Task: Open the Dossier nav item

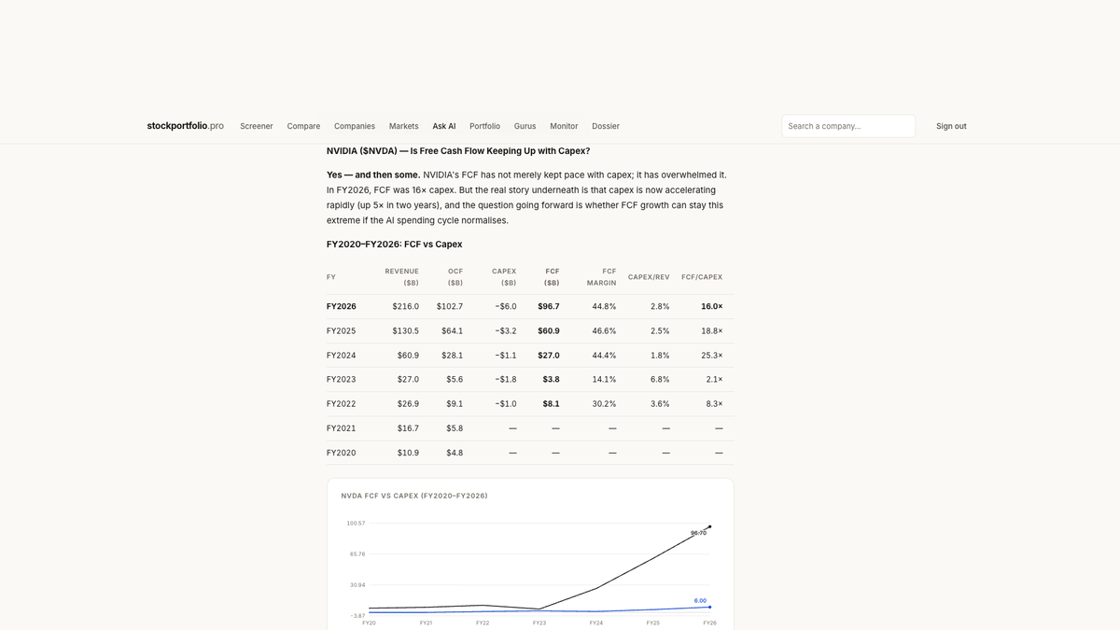Action: [x=606, y=126]
